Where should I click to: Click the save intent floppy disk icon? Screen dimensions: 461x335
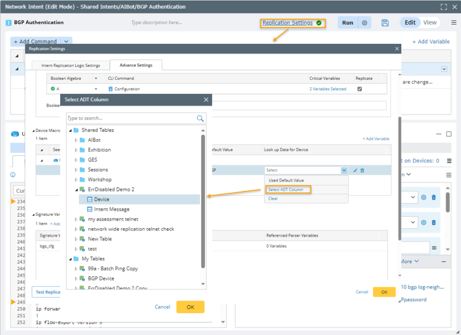(385, 23)
